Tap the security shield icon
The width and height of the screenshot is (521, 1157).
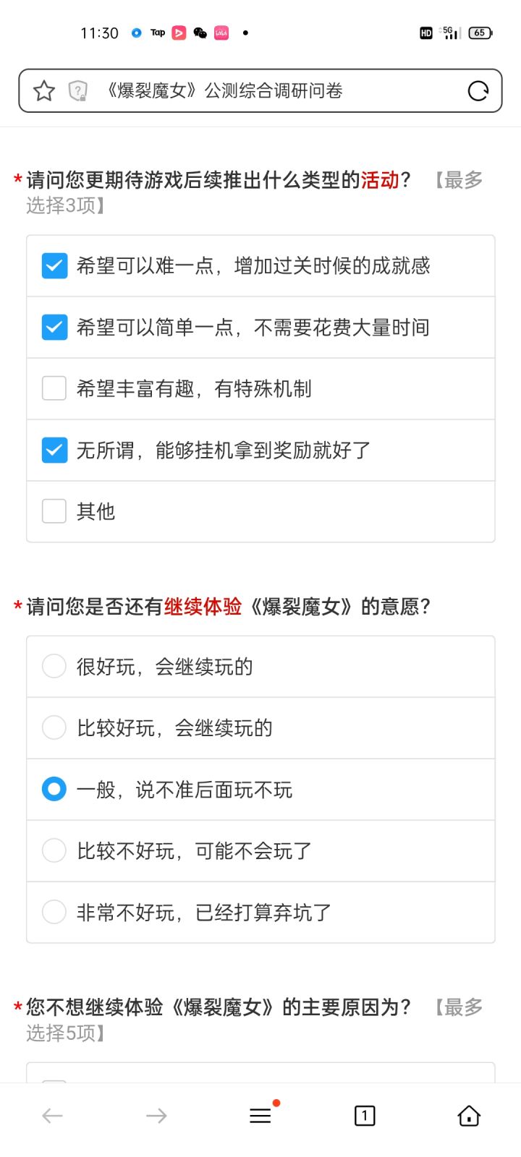(77, 90)
